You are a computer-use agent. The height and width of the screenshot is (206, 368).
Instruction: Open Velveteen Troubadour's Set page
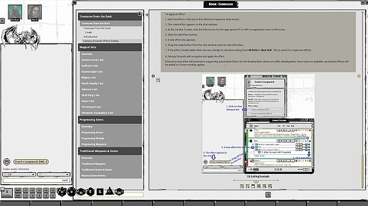tap(97, 113)
